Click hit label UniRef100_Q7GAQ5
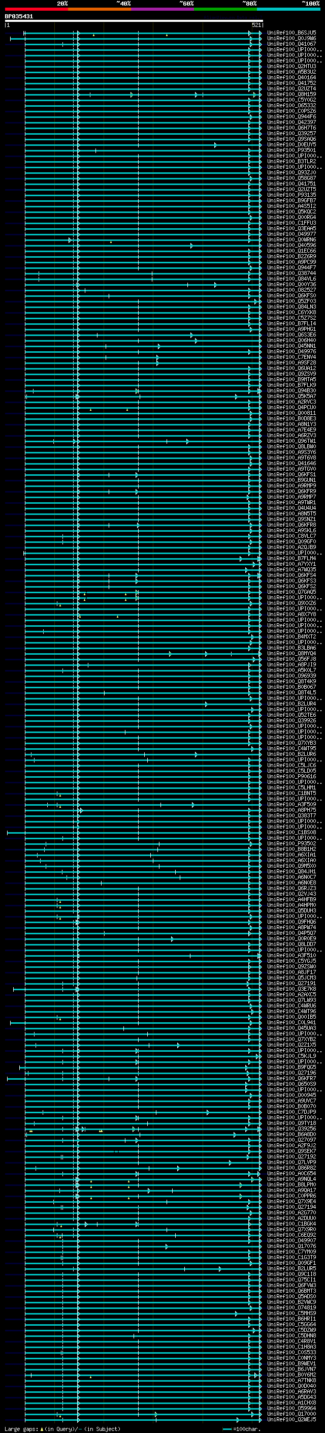This screenshot has height=1433, width=325. point(291,592)
